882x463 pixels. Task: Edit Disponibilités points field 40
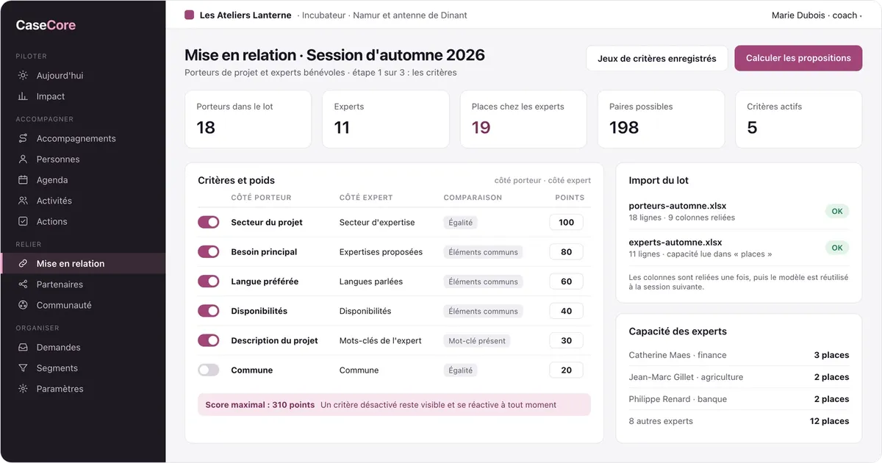(566, 311)
